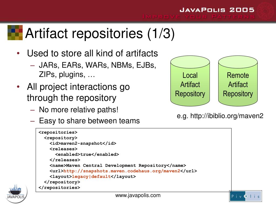Click the Improve Your Patterns tagline
Viewport: 276px width, 207px height.
[199, 17]
